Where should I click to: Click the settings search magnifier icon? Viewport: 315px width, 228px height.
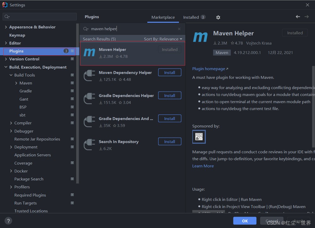tap(7, 17)
